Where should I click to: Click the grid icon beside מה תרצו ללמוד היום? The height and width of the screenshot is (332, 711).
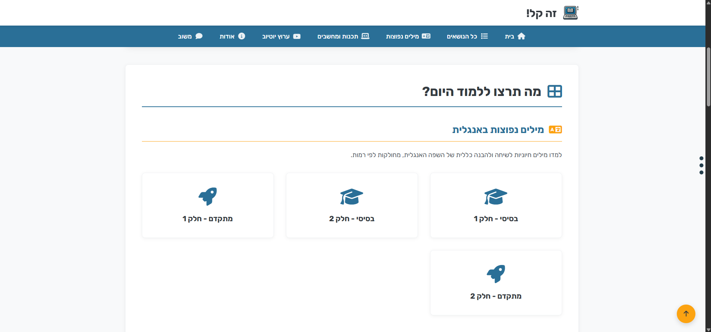[555, 91]
